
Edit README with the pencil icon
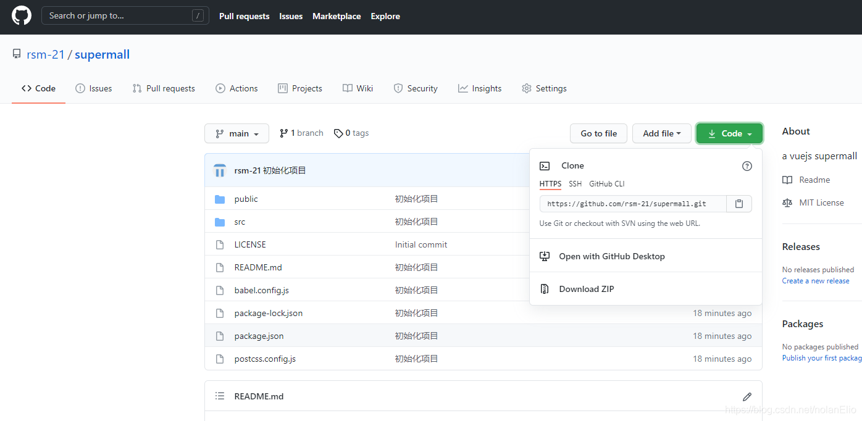pyautogui.click(x=747, y=396)
